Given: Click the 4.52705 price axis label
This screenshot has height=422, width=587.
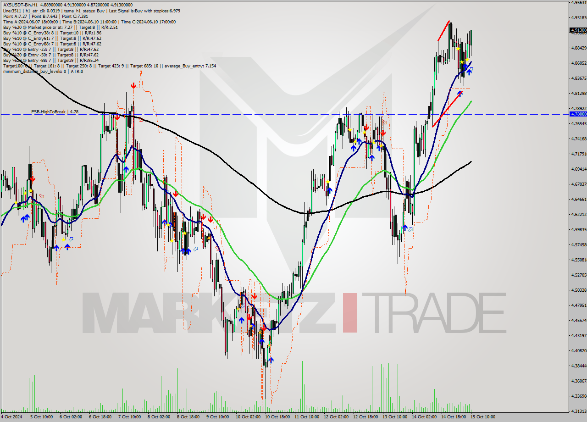Looking at the screenshot, I should tap(578, 275).
